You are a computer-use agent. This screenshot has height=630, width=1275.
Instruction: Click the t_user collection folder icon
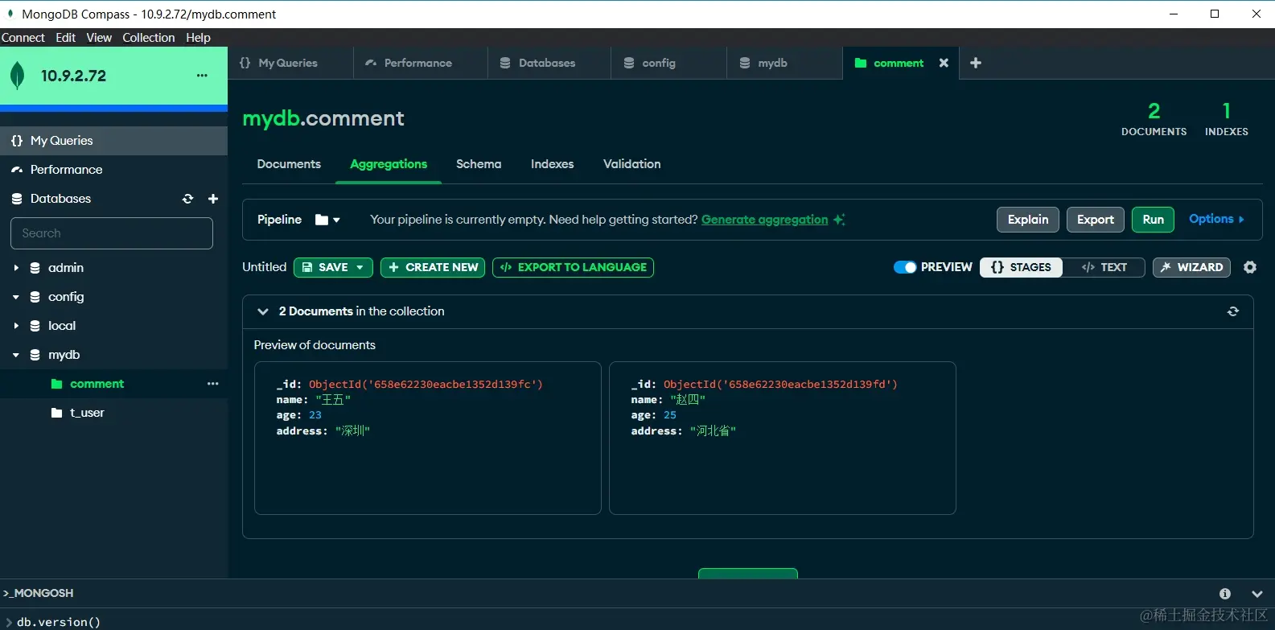click(x=56, y=413)
